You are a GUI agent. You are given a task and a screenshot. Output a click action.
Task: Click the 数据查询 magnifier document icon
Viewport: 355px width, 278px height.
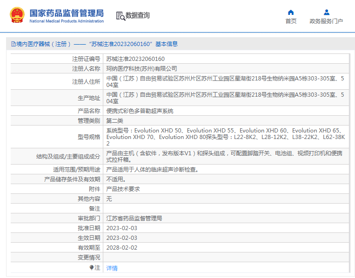[x=121, y=16]
